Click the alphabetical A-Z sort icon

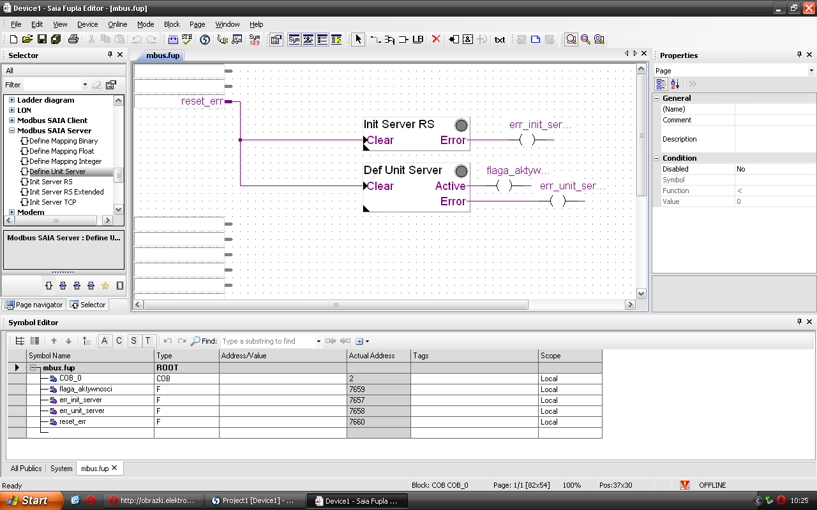pyautogui.click(x=675, y=84)
